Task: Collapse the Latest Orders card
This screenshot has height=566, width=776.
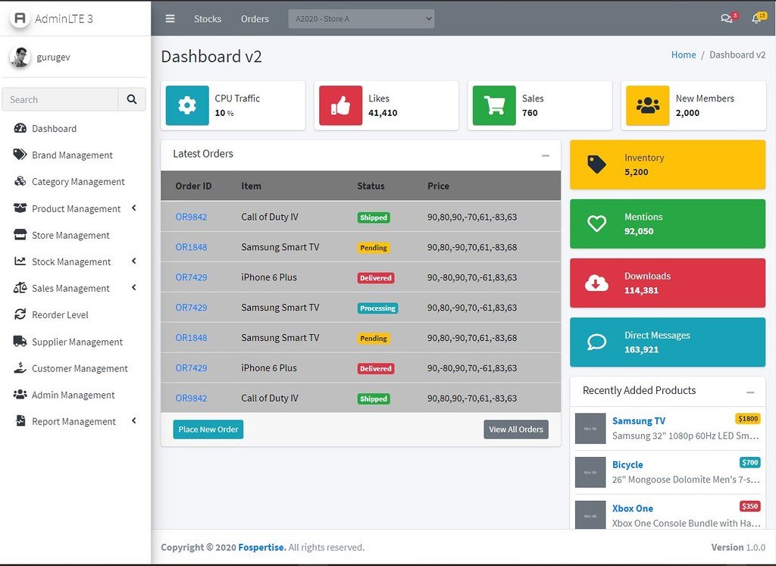Action: pyautogui.click(x=546, y=155)
